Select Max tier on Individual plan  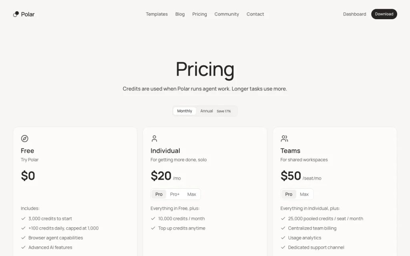tap(192, 194)
